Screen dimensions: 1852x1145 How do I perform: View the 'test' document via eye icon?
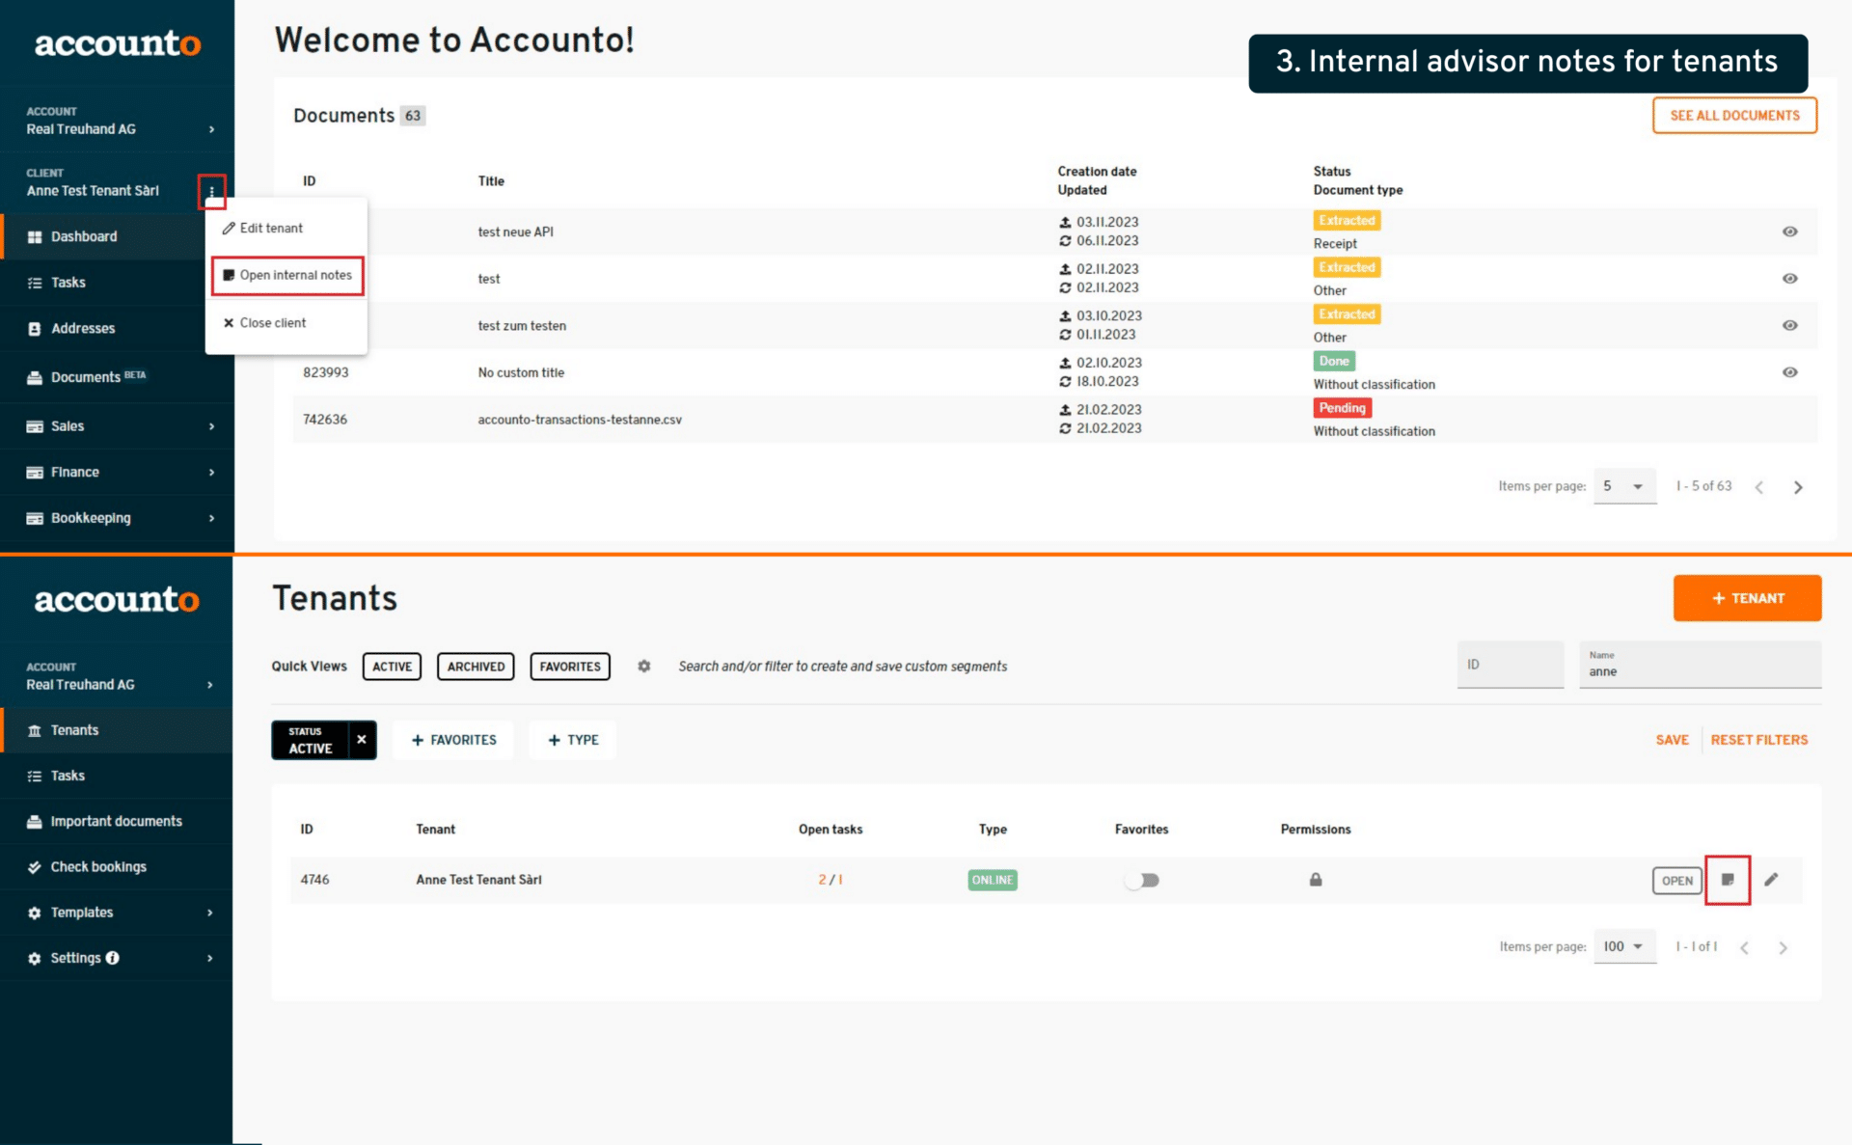point(1790,279)
